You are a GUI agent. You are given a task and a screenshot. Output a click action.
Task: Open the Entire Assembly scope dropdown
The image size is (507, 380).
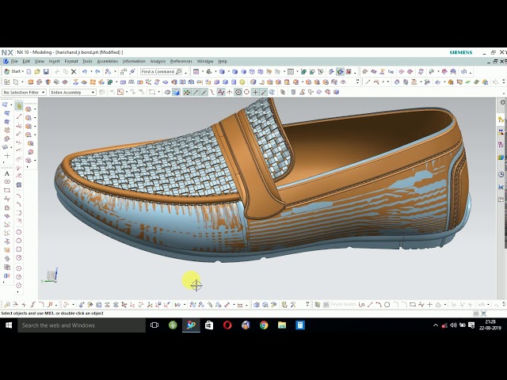click(73, 93)
